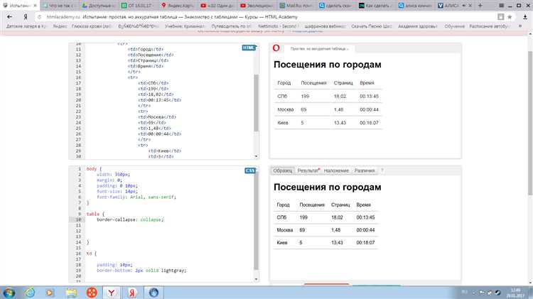Screen dimensions: 533x299
Task: Click '18,02' in the result preview table
Action: click(340, 96)
